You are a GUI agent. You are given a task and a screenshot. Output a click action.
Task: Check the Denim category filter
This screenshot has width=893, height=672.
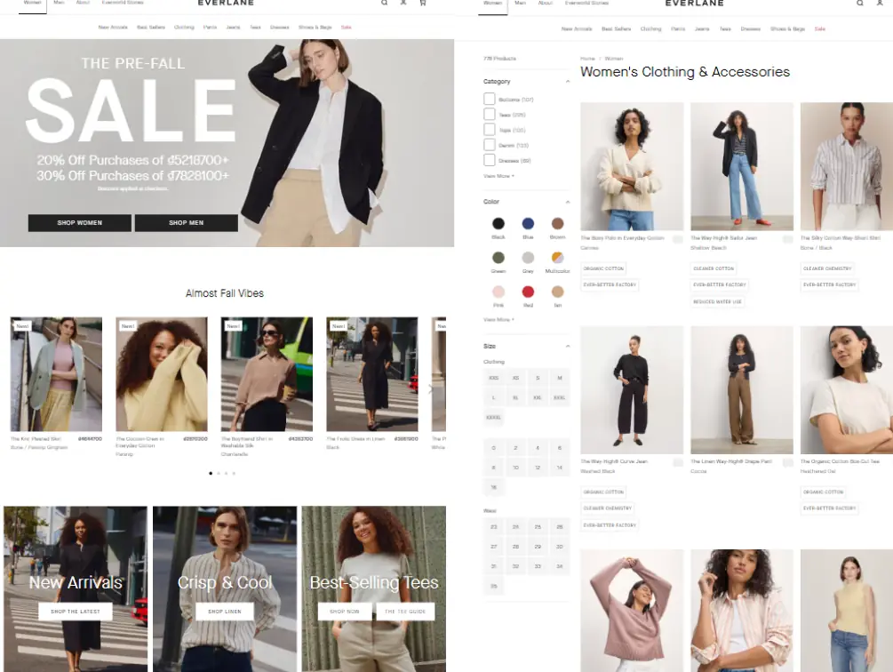point(490,145)
